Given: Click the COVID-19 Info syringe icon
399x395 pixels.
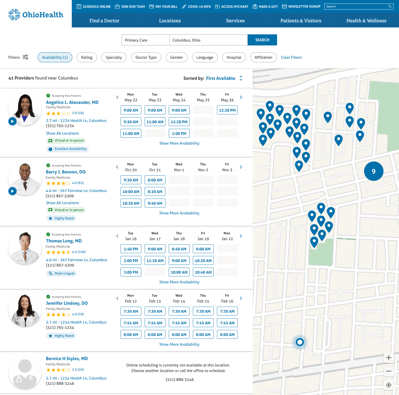Looking at the screenshot, I should tap(184, 6).
